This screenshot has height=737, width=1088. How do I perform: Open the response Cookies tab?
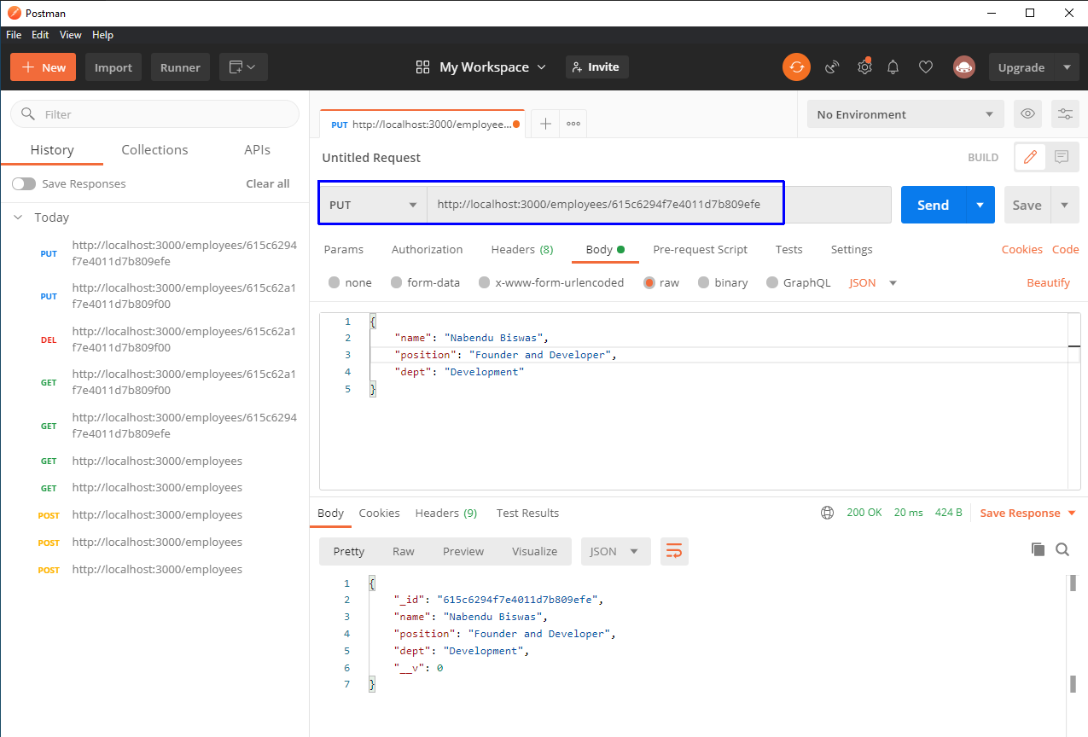[379, 513]
